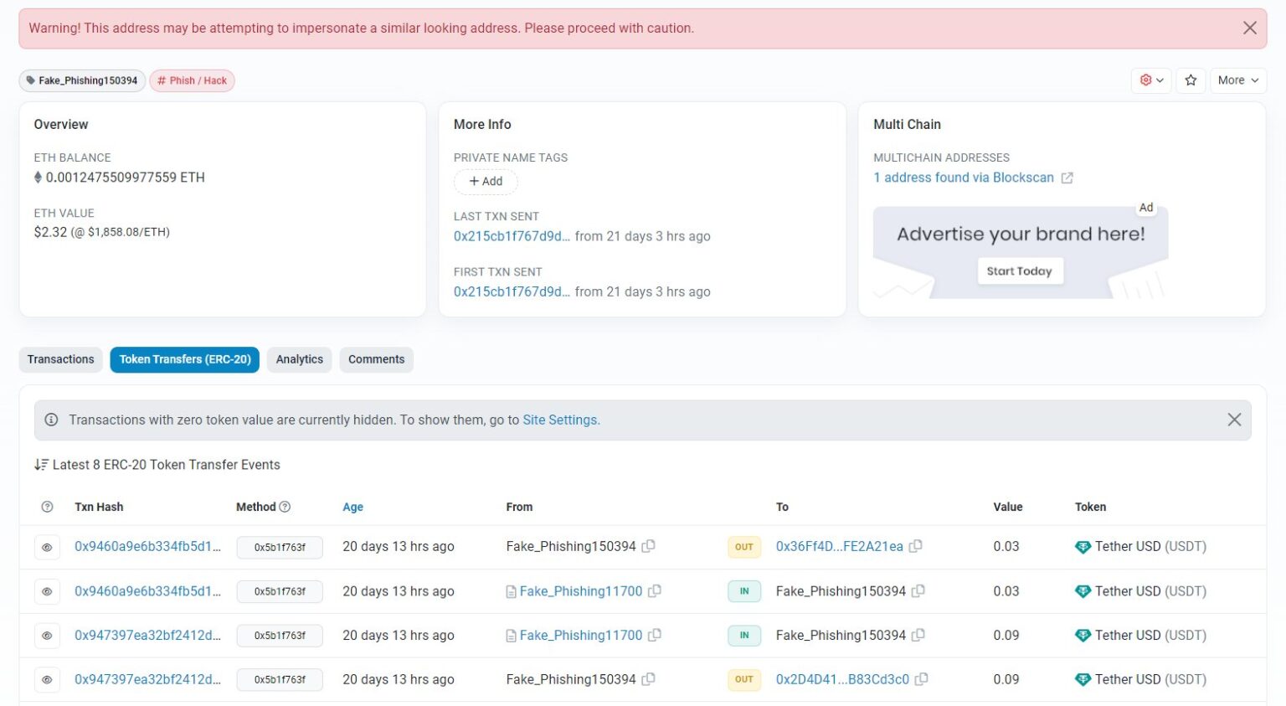Screen dimensions: 1286x706
Task: Toggle the eye preview on the 0x947397 row
Action: (x=47, y=635)
